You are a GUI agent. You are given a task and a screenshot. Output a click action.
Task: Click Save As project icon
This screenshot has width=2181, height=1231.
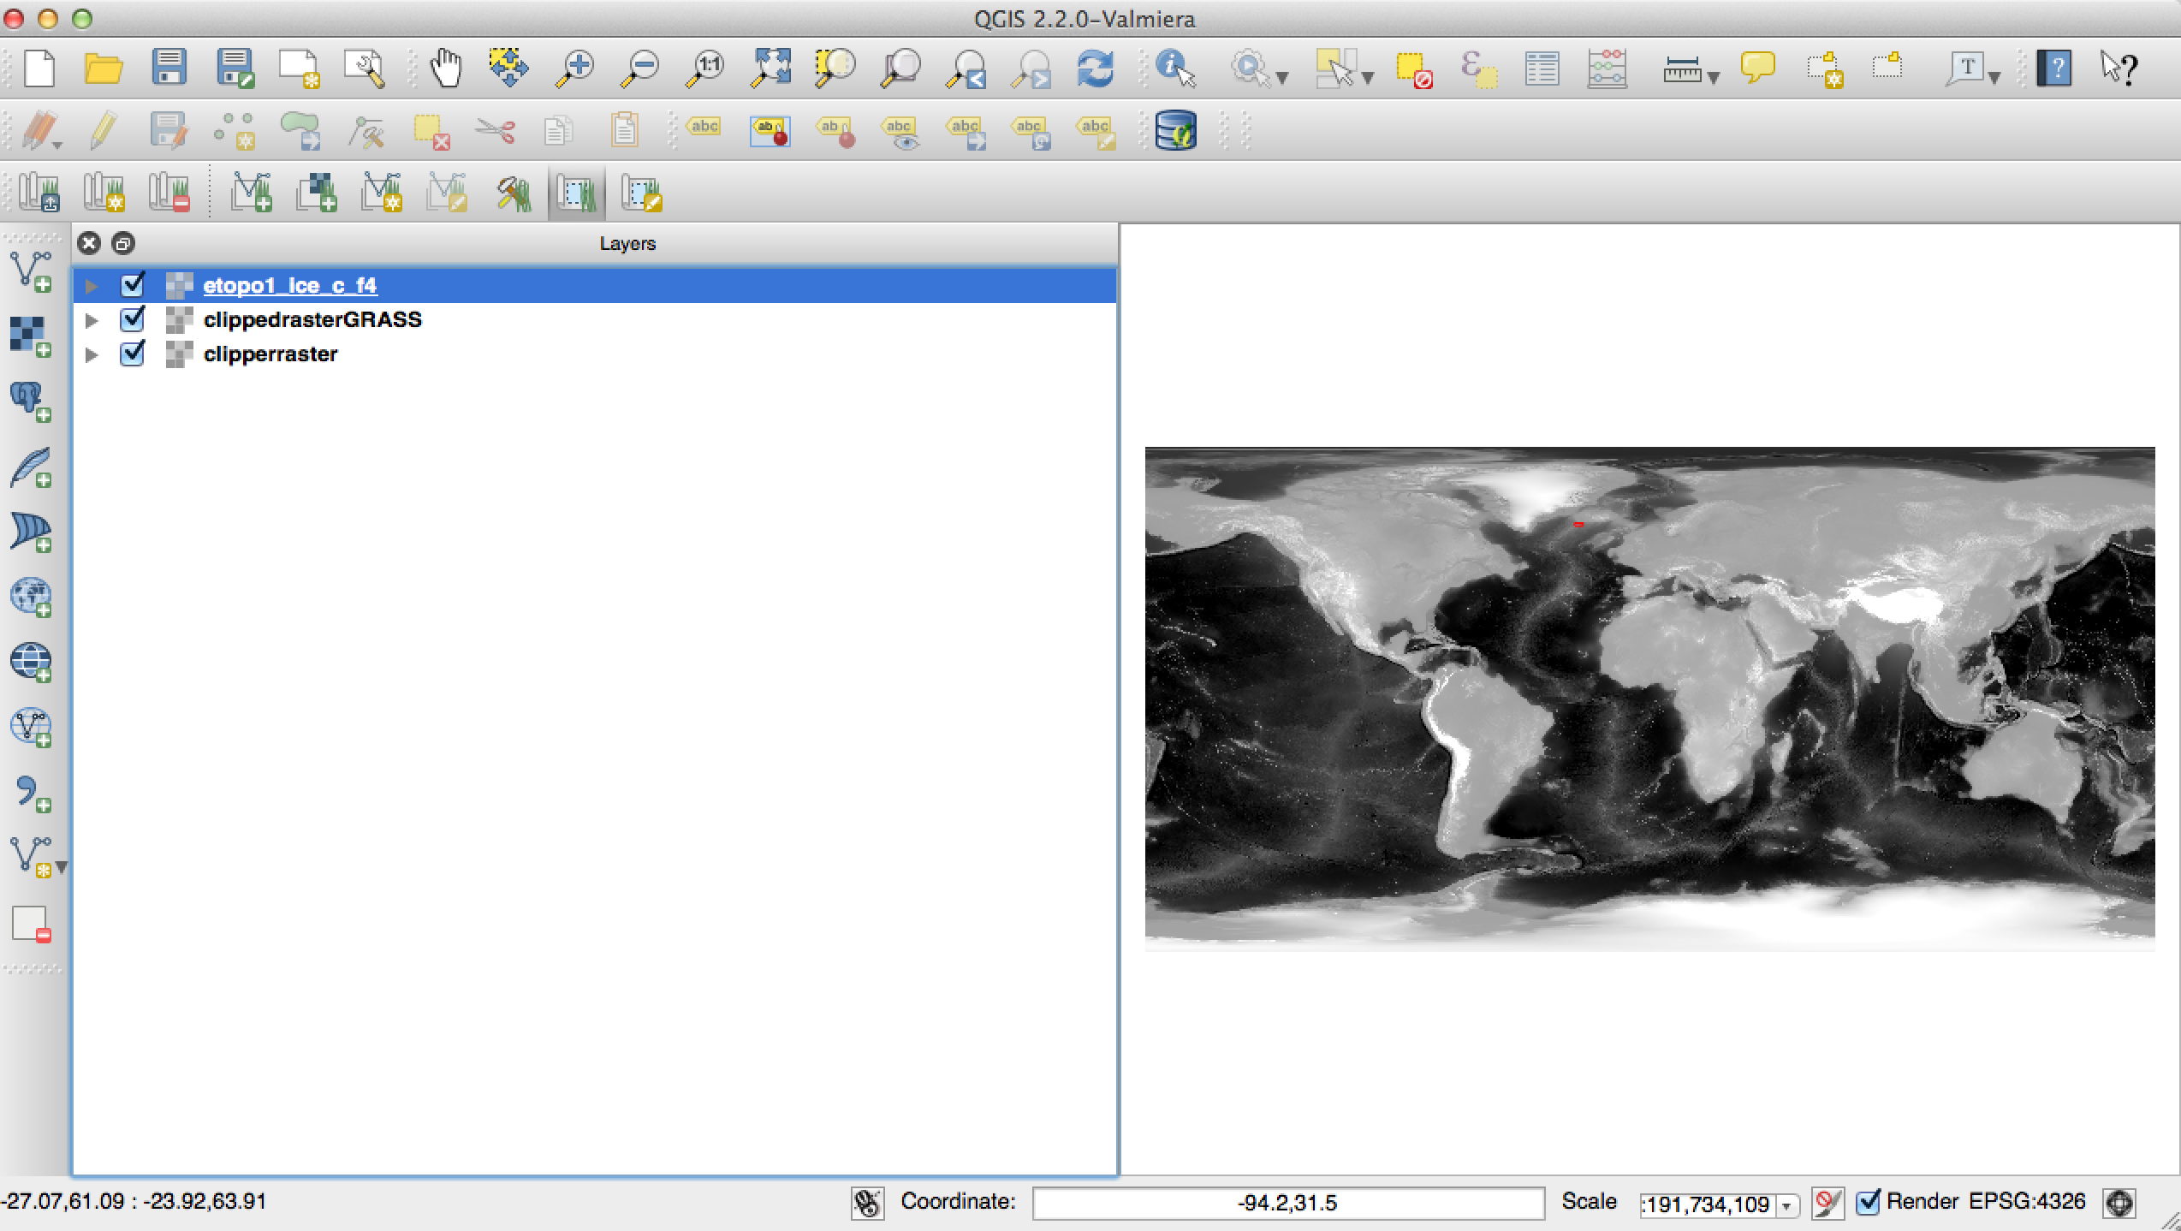coord(235,68)
